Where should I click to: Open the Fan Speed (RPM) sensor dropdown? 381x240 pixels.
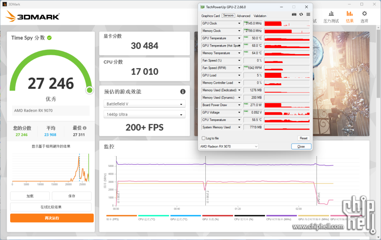click(x=239, y=68)
